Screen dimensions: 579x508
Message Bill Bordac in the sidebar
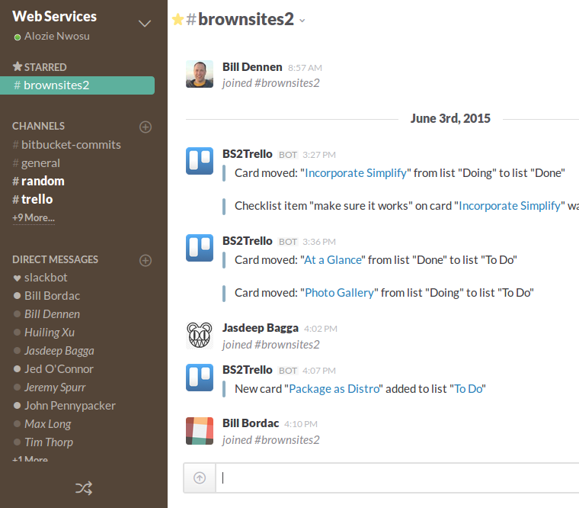(x=52, y=296)
